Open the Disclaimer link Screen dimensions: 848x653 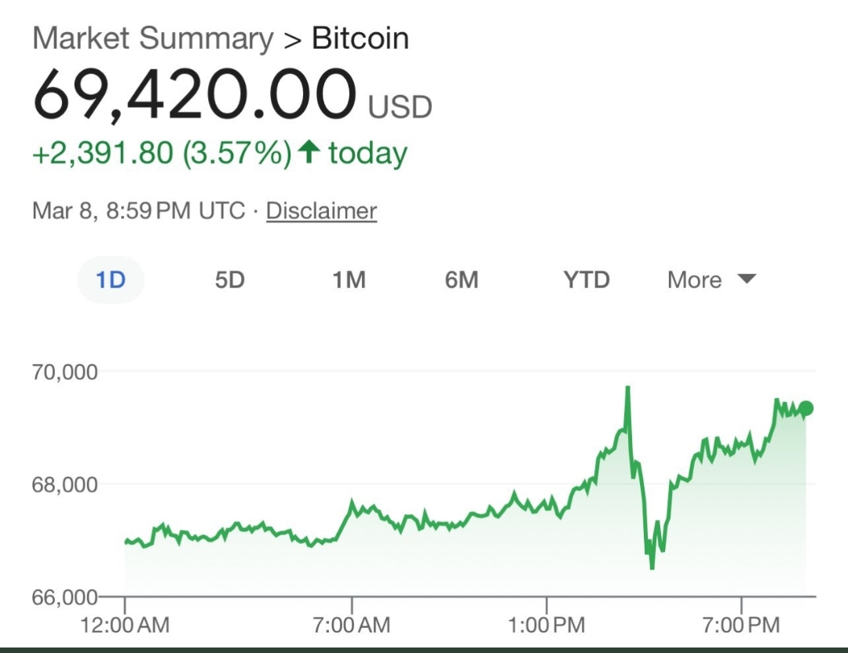[321, 211]
